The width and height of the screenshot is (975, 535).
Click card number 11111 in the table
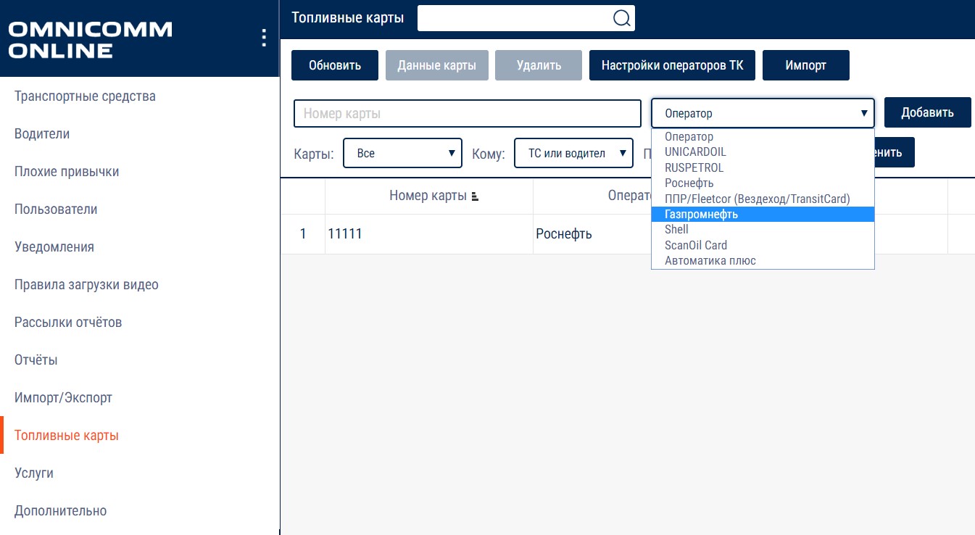[345, 234]
